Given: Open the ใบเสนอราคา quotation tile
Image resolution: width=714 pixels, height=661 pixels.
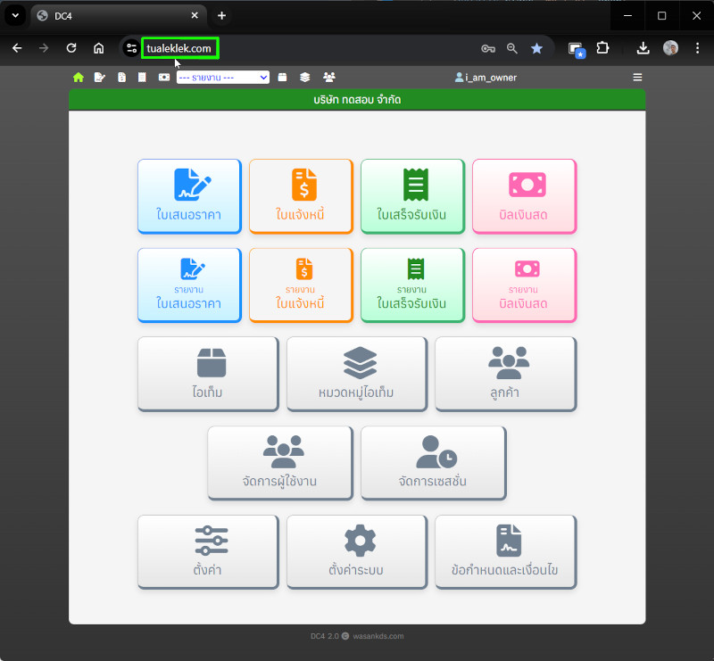Looking at the screenshot, I should [189, 195].
